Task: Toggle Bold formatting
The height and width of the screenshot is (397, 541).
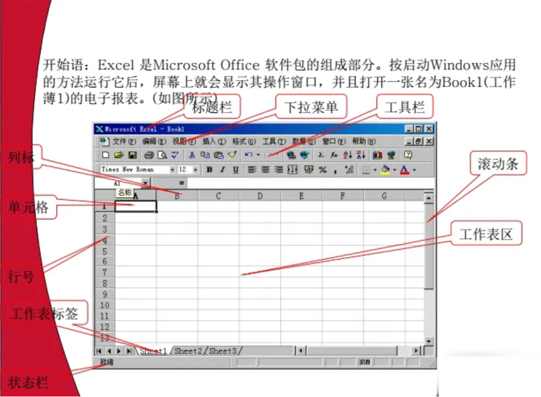Action: (x=209, y=170)
